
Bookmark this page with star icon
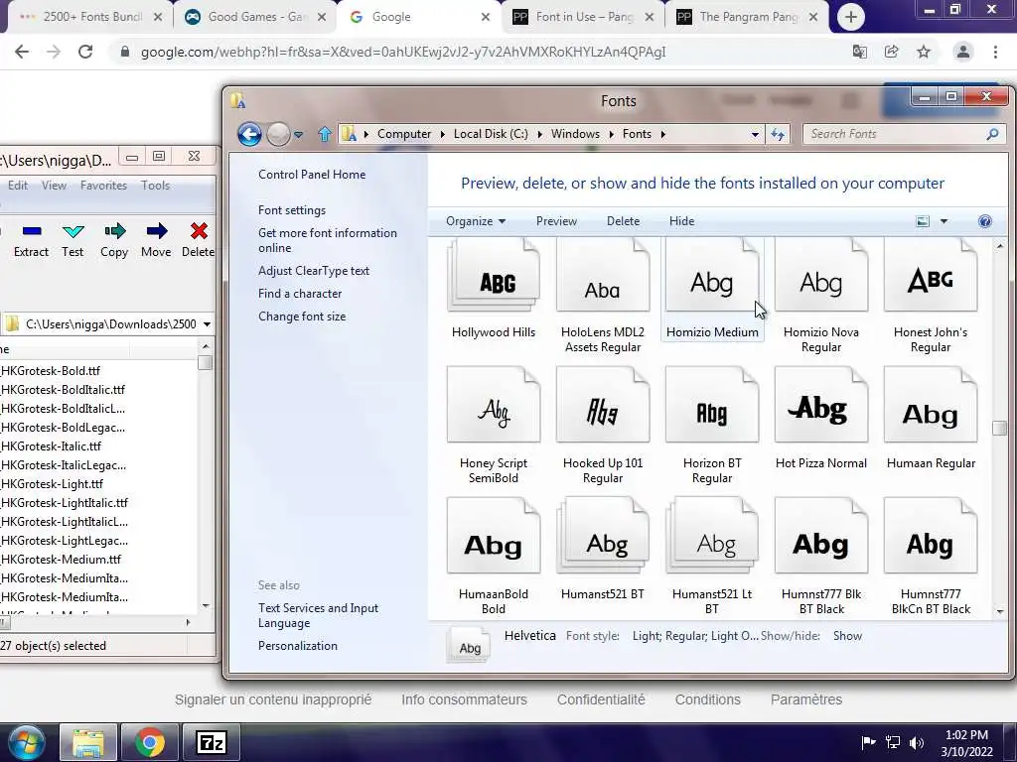coord(924,52)
